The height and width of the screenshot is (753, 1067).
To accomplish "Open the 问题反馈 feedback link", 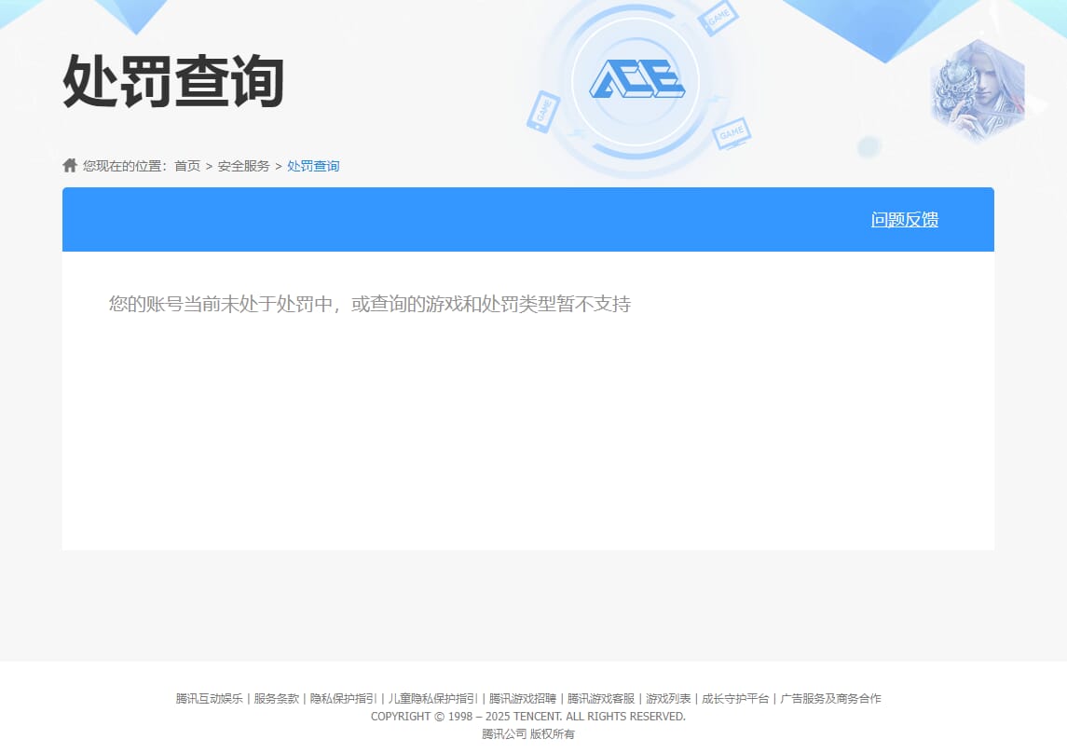I will (x=904, y=219).
